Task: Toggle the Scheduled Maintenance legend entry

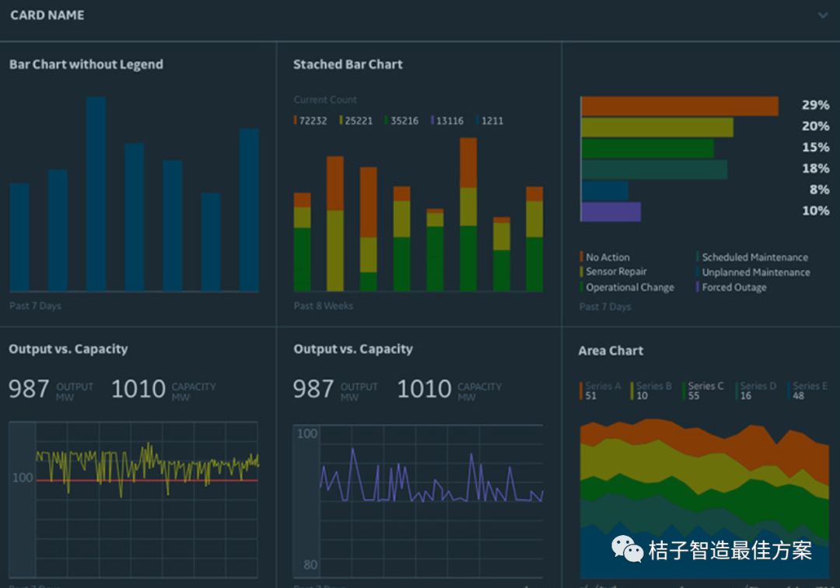Action: coord(754,257)
